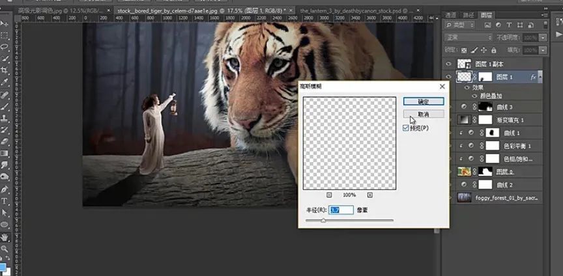563x276 pixels.
Task: Hide the 图层 1 副本 layer
Action: pos(448,63)
